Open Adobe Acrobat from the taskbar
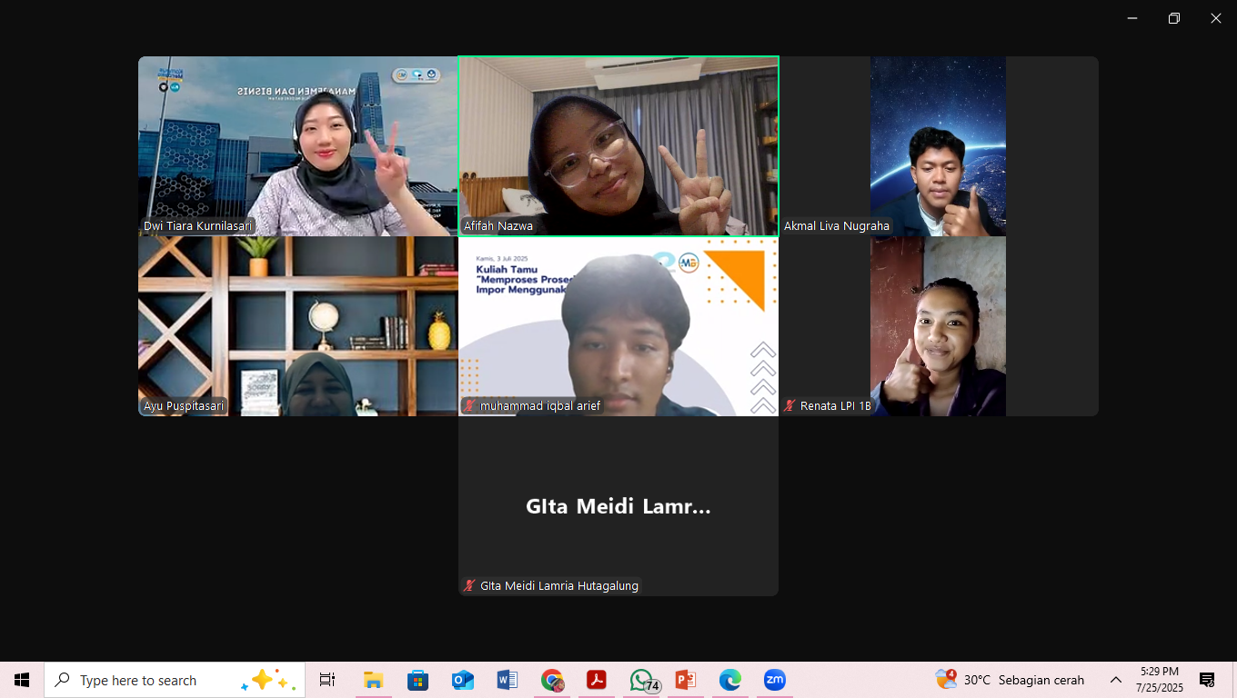 (x=597, y=680)
